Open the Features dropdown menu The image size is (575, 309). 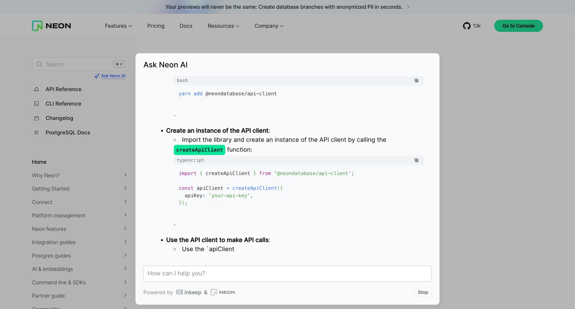click(118, 26)
